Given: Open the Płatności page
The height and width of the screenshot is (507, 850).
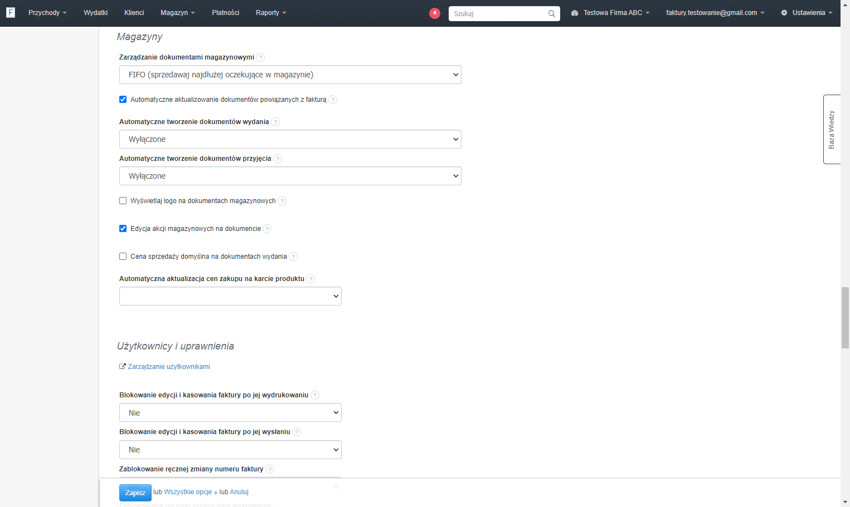Looking at the screenshot, I should (226, 13).
